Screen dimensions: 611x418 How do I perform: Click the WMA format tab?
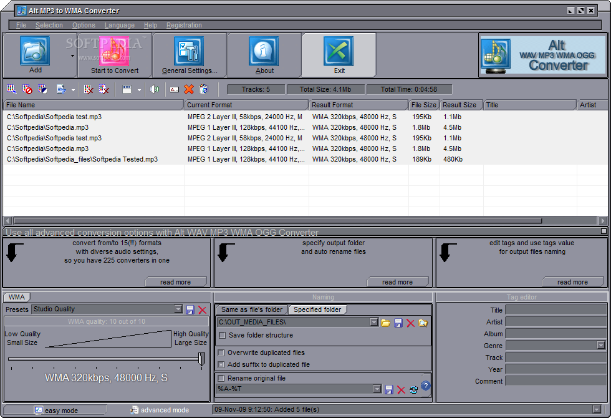click(17, 297)
